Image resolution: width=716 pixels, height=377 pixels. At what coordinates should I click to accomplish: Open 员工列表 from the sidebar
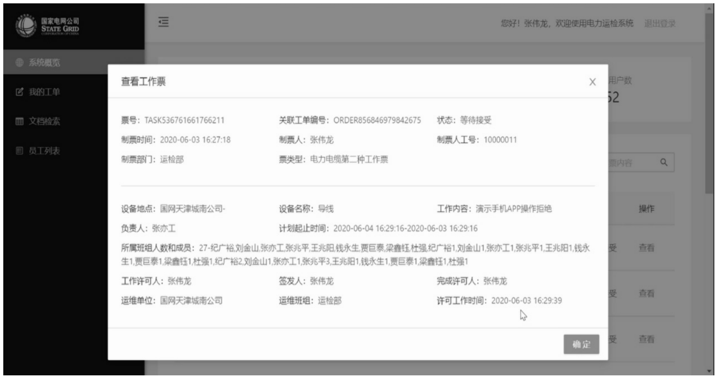click(44, 151)
